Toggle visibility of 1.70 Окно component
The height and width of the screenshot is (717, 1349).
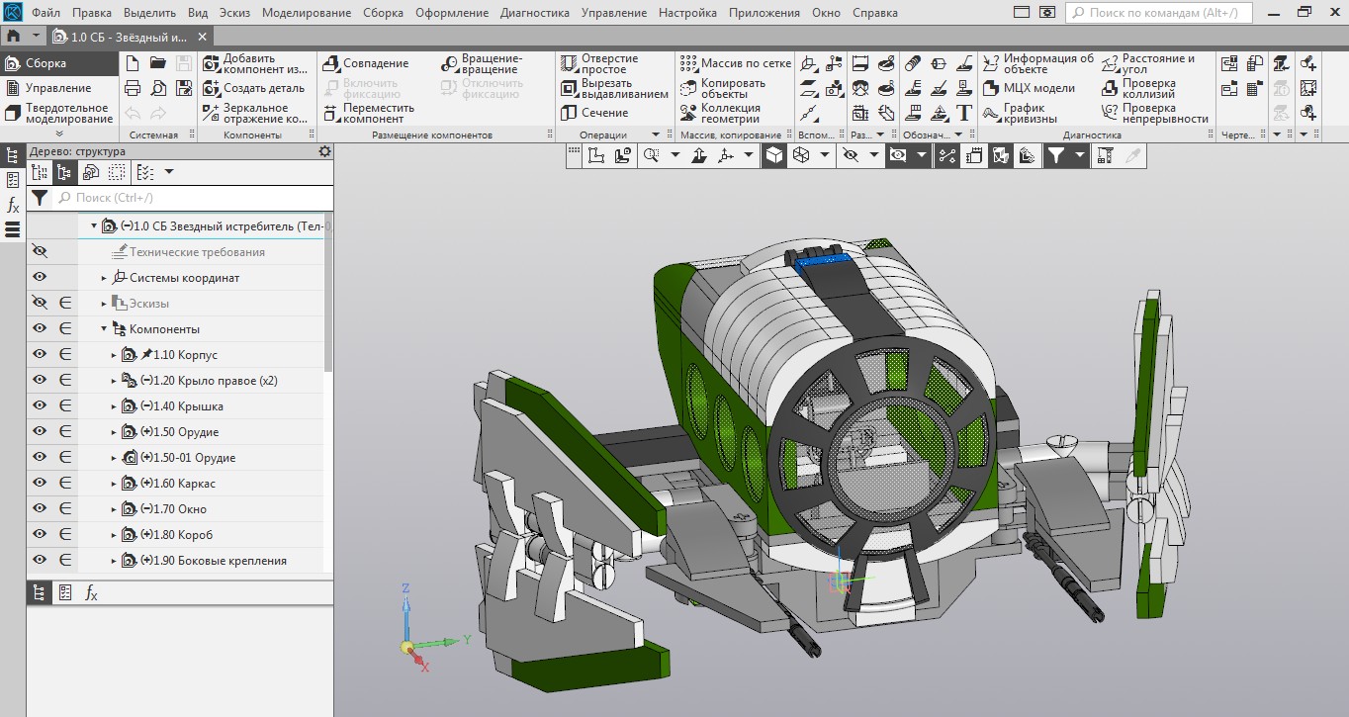pyautogui.click(x=40, y=509)
